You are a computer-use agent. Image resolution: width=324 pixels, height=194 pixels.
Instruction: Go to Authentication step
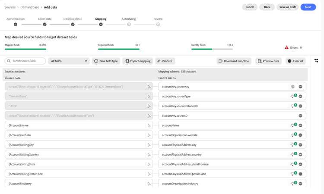[16, 24]
